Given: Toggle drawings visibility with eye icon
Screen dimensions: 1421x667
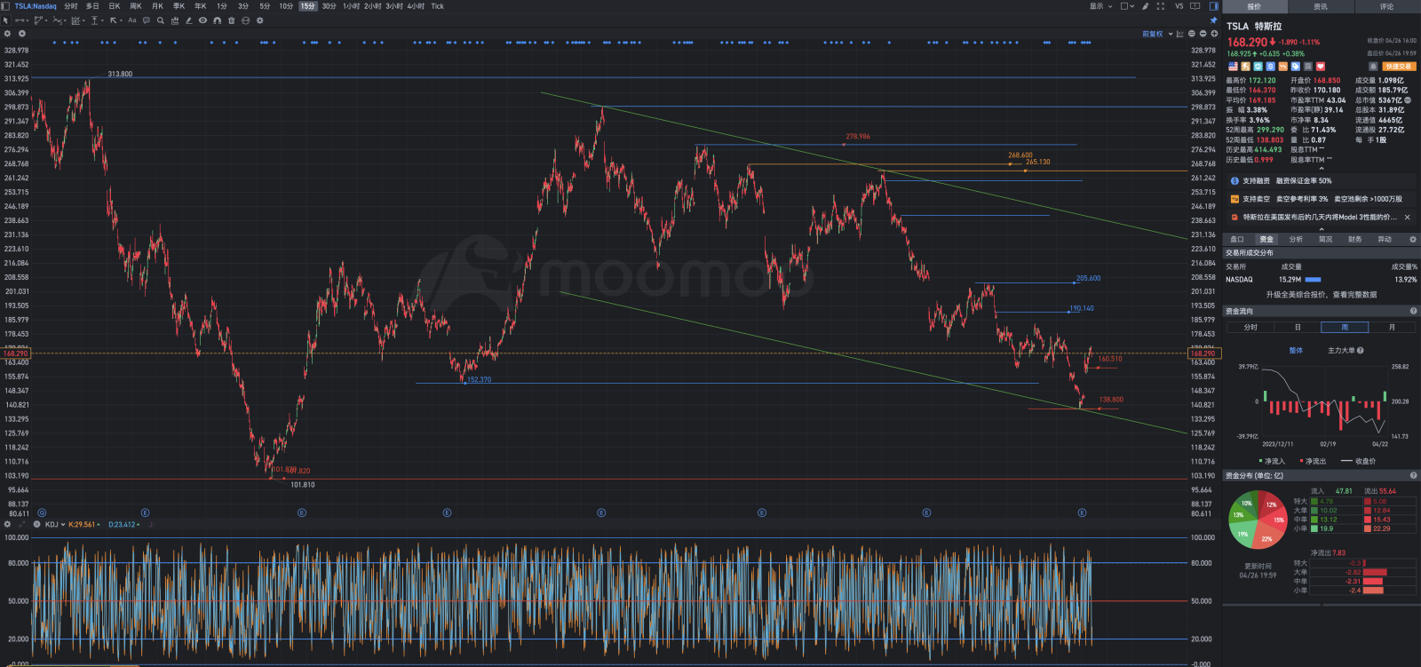Looking at the screenshot, I should 202,20.
